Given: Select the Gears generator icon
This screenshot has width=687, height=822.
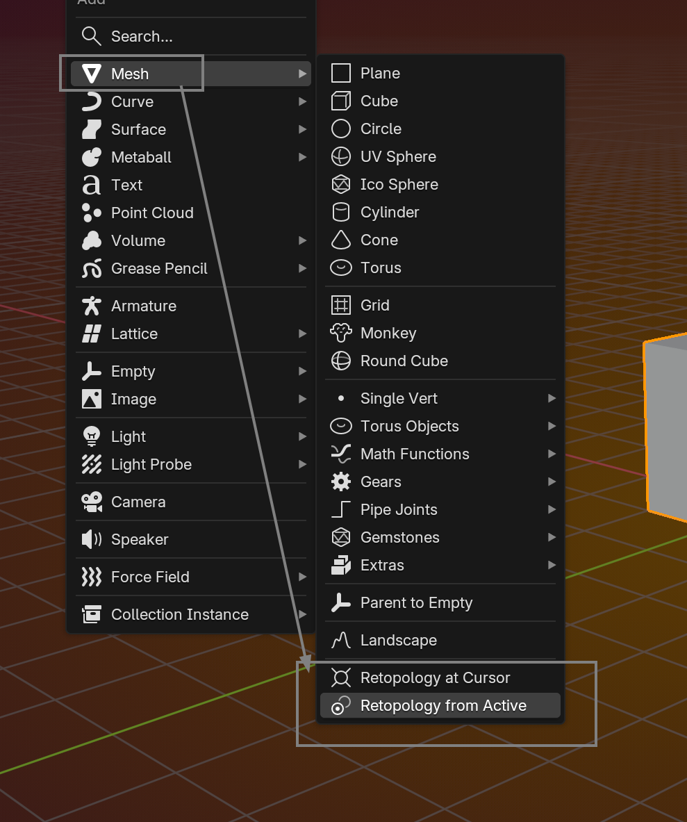Looking at the screenshot, I should pos(341,482).
